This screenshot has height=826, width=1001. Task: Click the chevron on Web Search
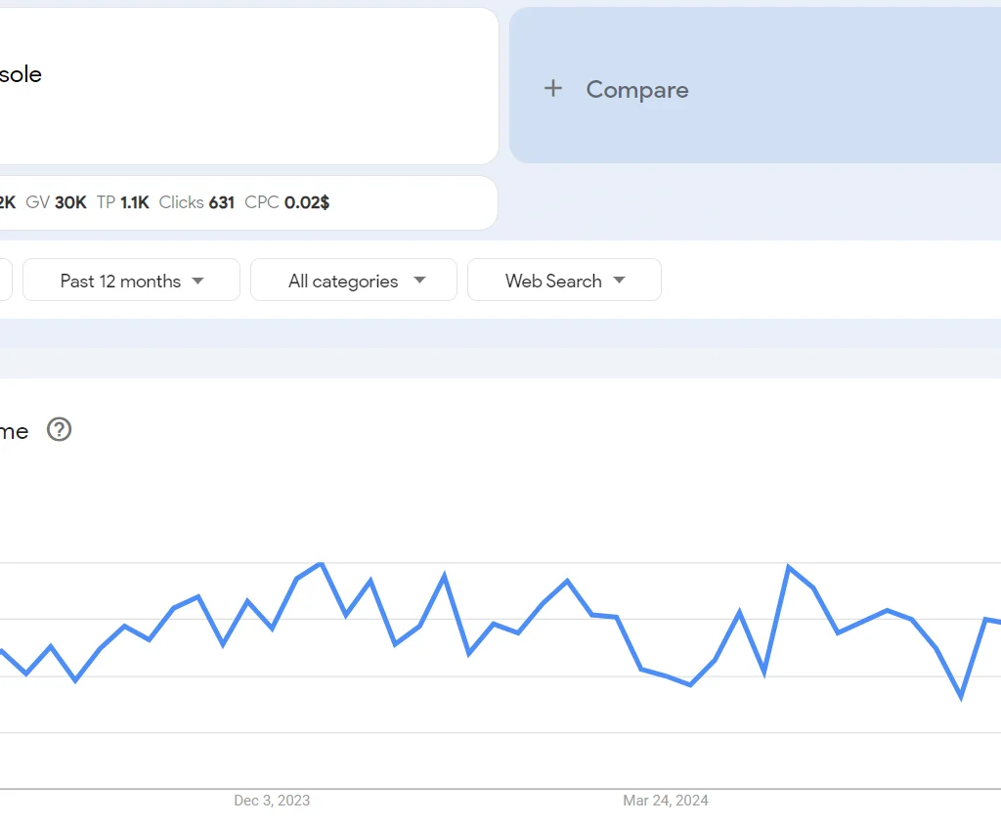(x=620, y=280)
